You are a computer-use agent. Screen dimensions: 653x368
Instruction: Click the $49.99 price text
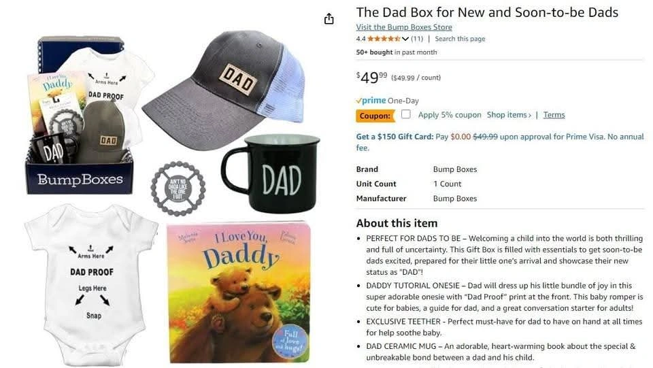(x=371, y=77)
